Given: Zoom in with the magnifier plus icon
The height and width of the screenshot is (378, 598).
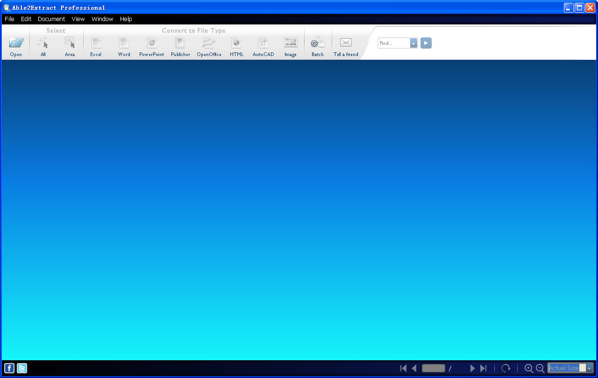Looking at the screenshot, I should pos(529,368).
